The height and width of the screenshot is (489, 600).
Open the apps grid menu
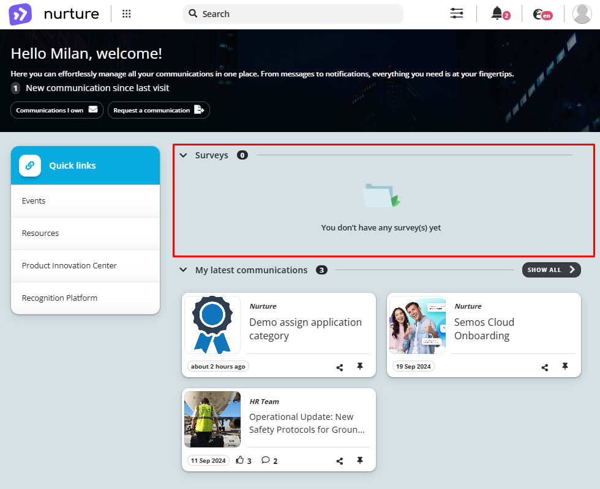click(x=127, y=14)
